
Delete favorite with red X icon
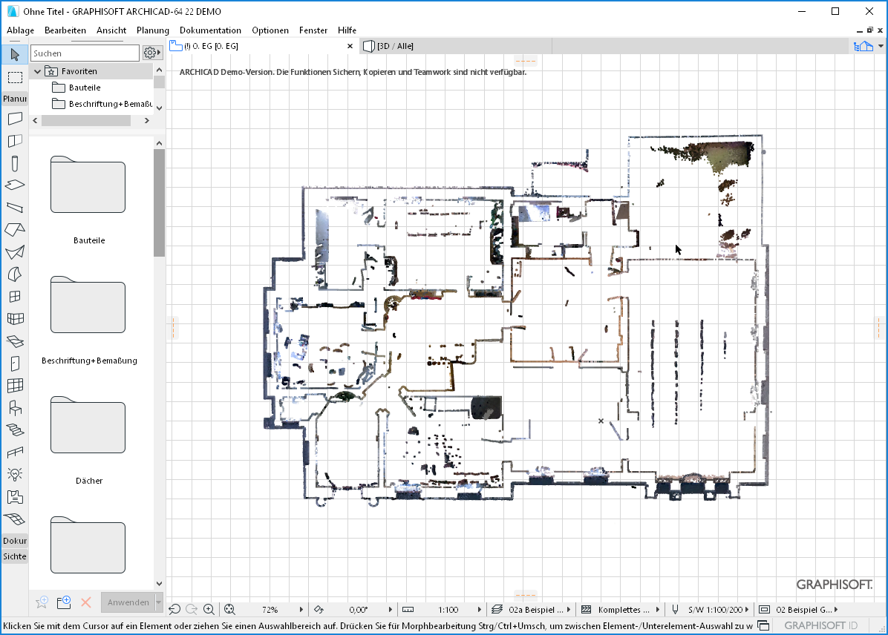pyautogui.click(x=86, y=602)
